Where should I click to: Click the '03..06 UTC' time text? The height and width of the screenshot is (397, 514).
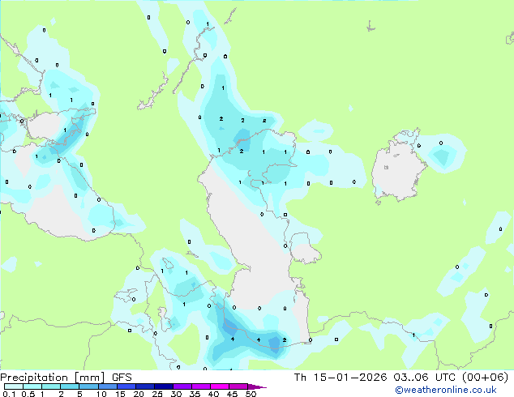coord(424,378)
